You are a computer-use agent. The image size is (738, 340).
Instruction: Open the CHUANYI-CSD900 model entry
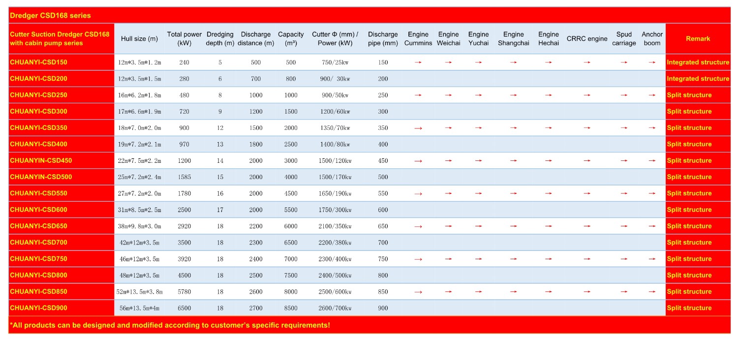click(38, 308)
